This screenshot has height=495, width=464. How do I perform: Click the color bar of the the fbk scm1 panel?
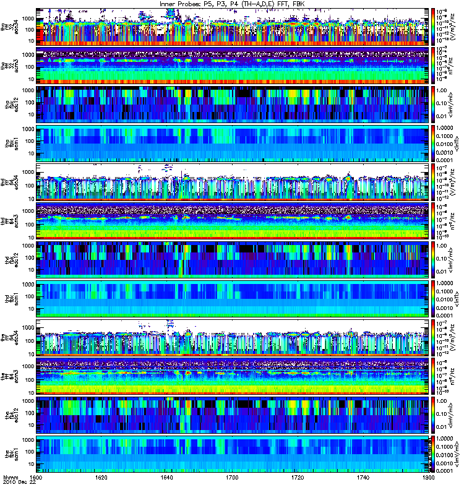pyautogui.click(x=433, y=454)
